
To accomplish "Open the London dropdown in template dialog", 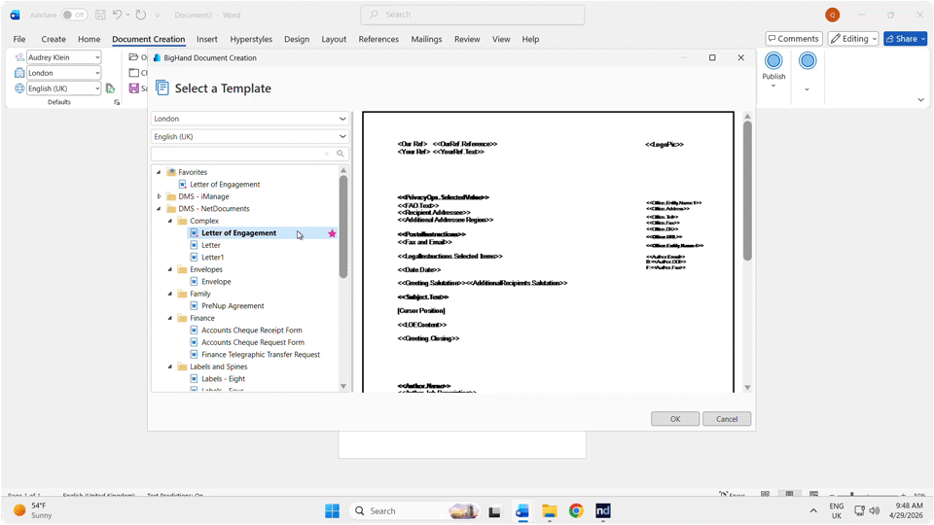I will [250, 119].
